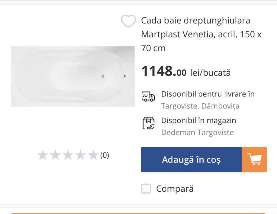Rate product with the fifth star

pos(93,155)
